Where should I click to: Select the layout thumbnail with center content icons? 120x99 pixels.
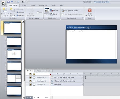coord(14,54)
